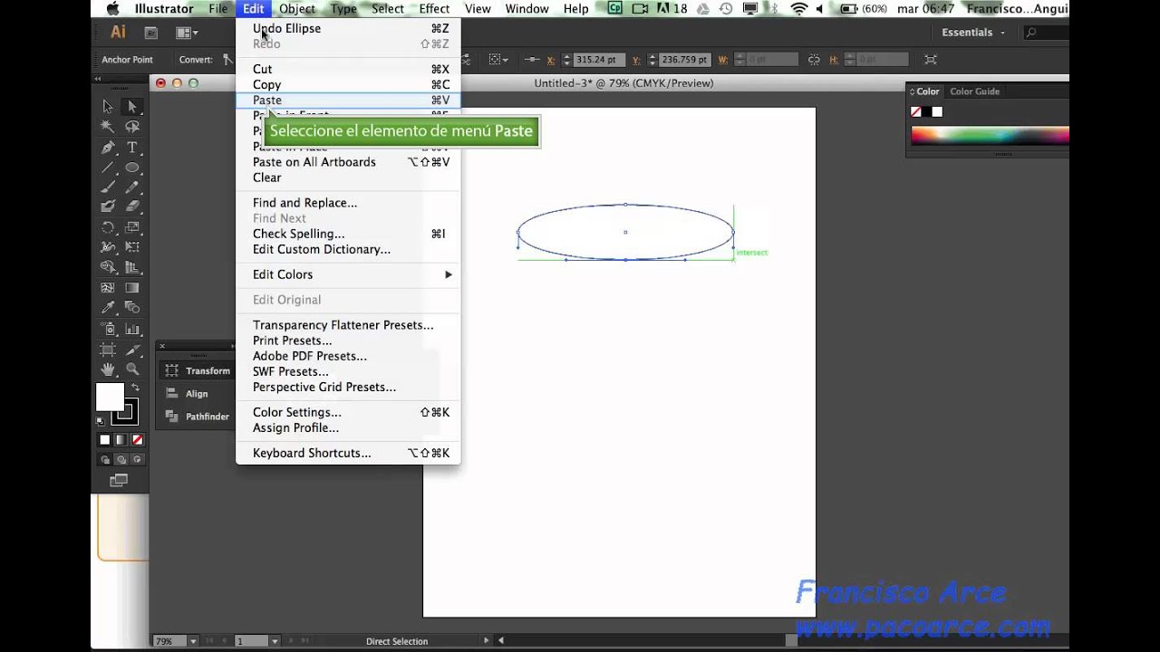Image resolution: width=1160 pixels, height=652 pixels.
Task: Select the Scale tool
Action: click(132, 227)
